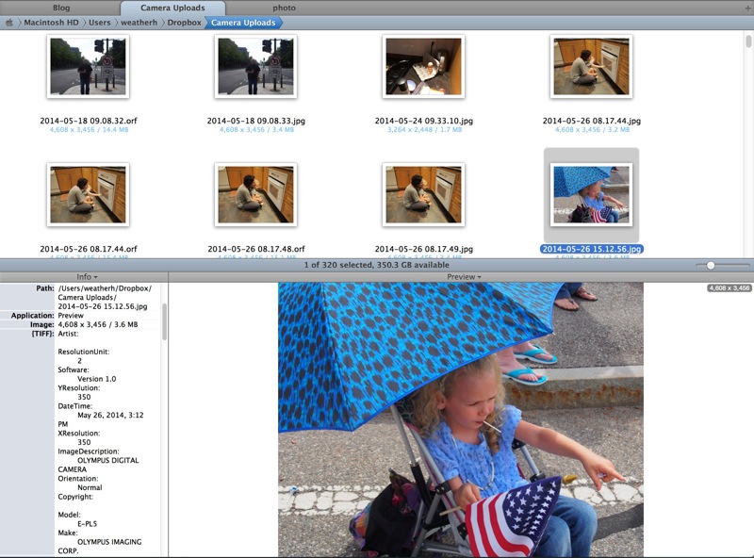Click the Orientation value 'Normal'
The width and height of the screenshot is (754, 558).
pyautogui.click(x=90, y=487)
